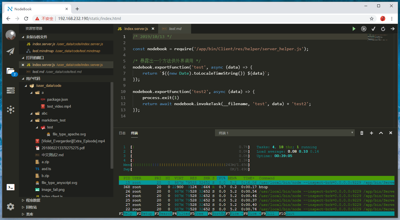Open the terminal sidebar icon

click(11, 187)
